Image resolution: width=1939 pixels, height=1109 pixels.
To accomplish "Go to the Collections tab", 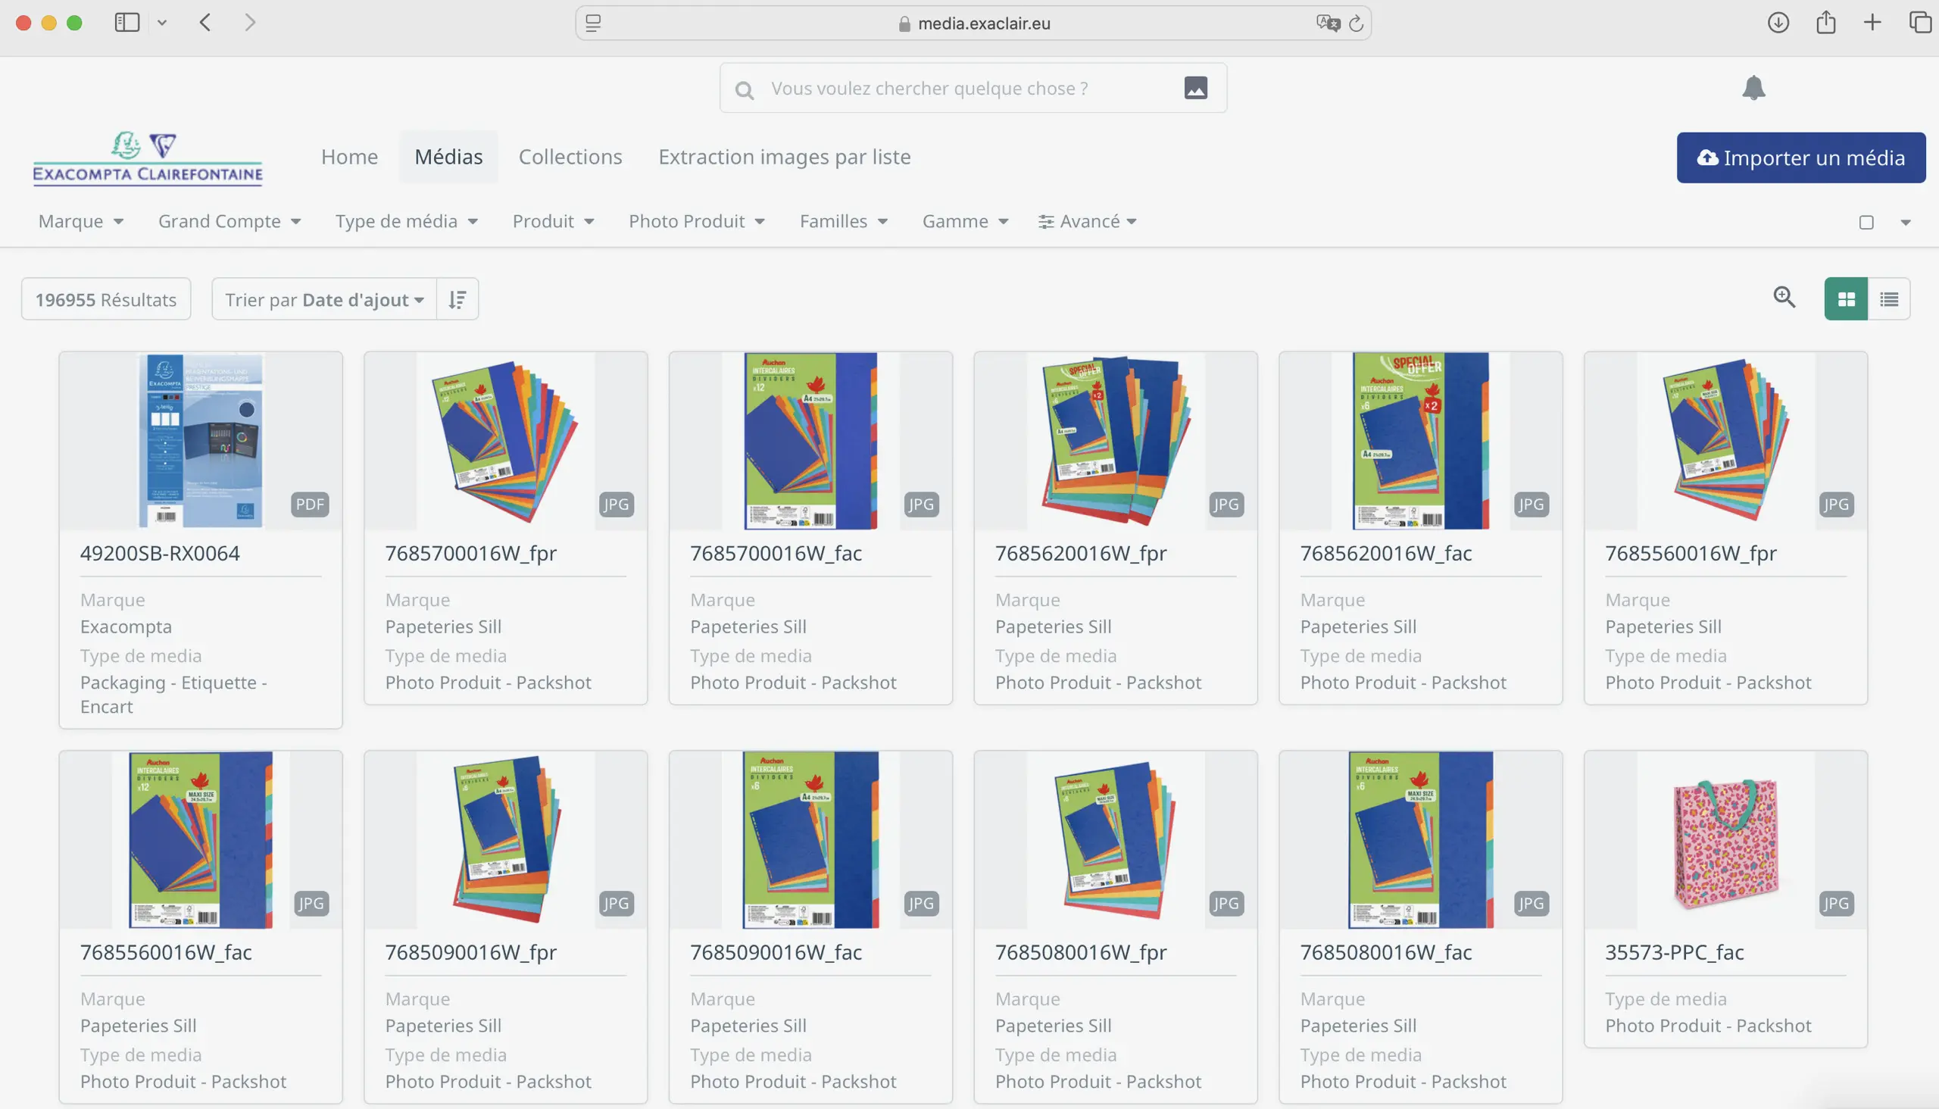I will (570, 157).
